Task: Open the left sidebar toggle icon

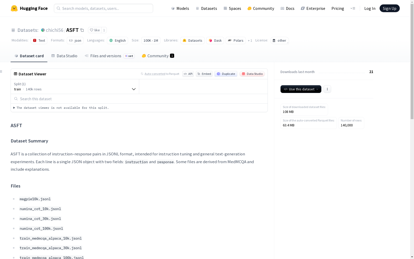Action: click(x=1, y=71)
